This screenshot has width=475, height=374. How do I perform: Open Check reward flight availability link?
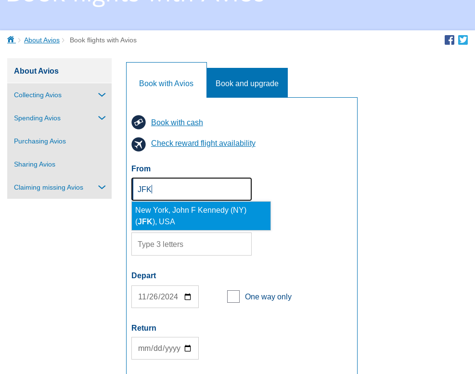203,143
